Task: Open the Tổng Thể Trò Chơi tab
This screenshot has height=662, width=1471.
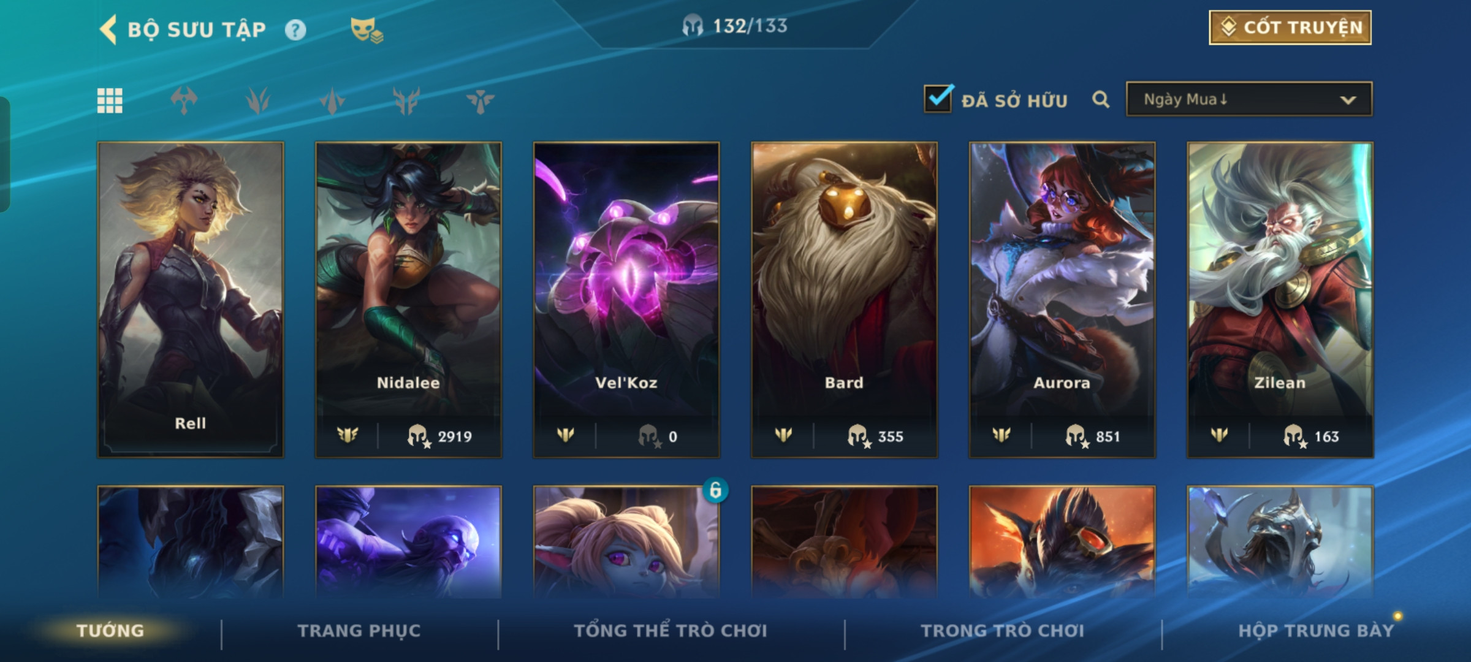Action: click(671, 631)
